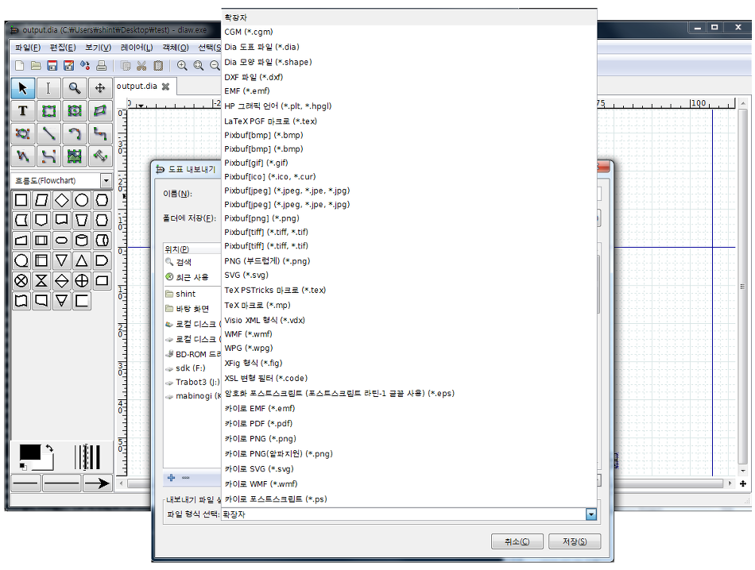The width and height of the screenshot is (755, 570).
Task: Select the Scroll around diagram tool
Action: (x=100, y=88)
